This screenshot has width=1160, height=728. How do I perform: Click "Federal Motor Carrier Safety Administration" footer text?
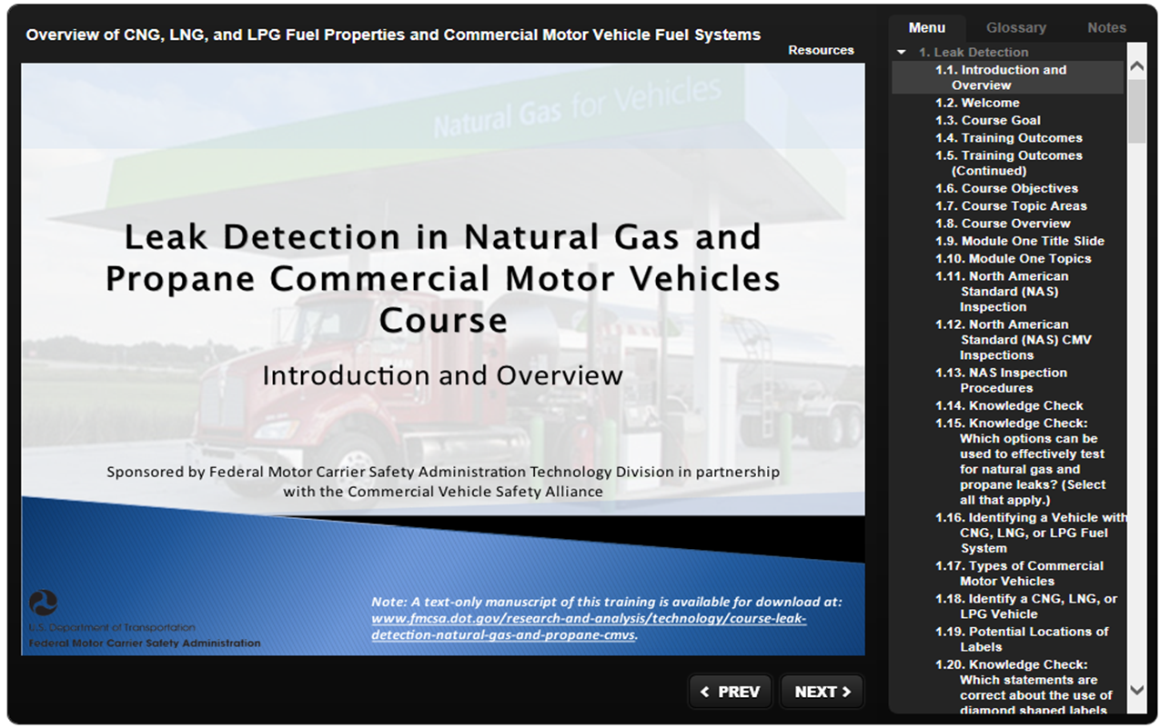click(145, 643)
